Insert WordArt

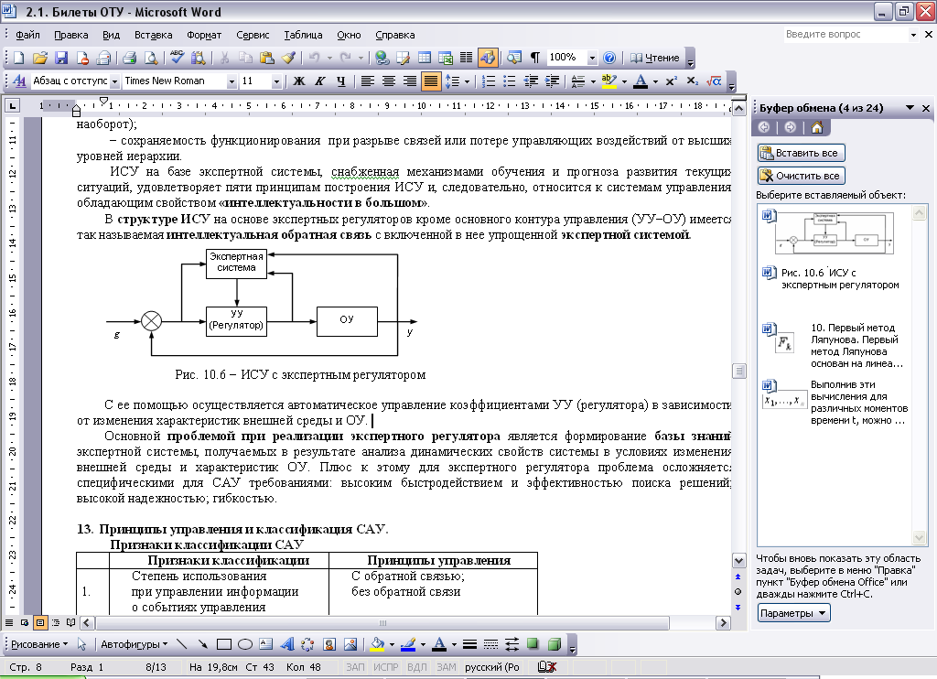tap(286, 644)
